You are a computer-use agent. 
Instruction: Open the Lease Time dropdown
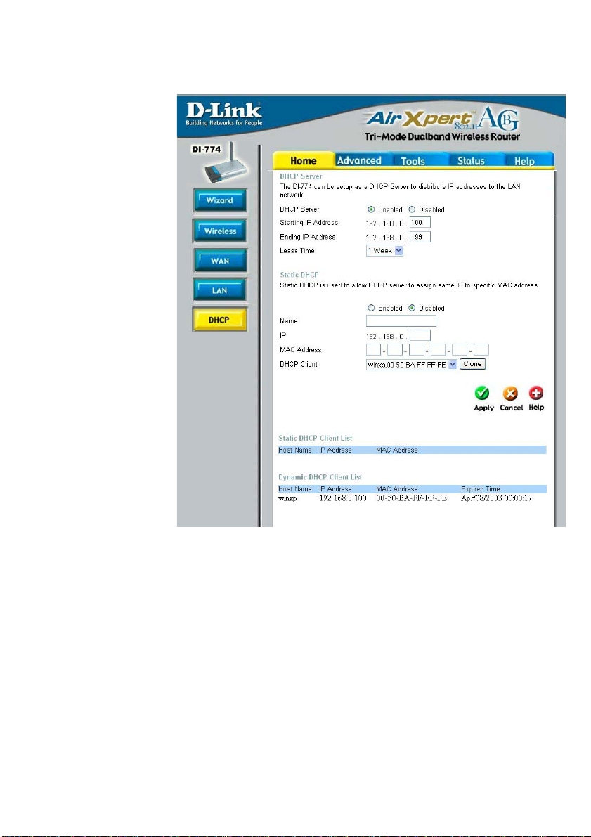[384, 251]
